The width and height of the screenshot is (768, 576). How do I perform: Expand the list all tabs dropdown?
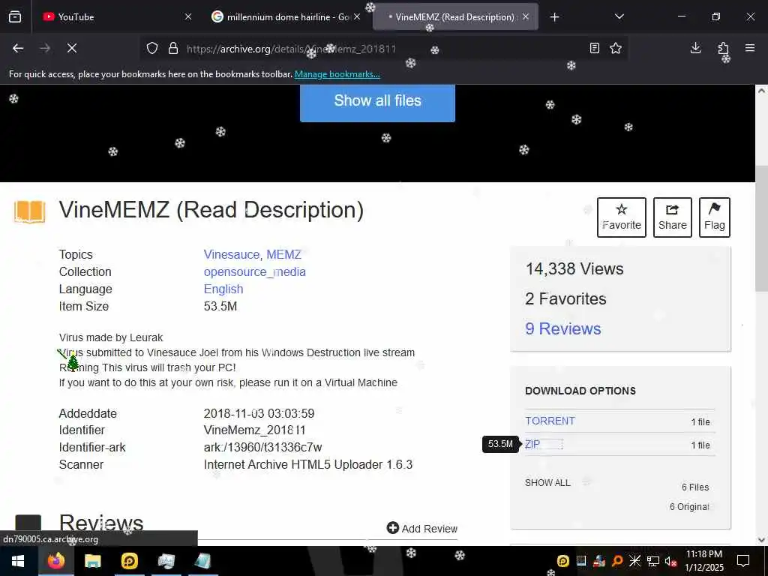[x=619, y=17]
